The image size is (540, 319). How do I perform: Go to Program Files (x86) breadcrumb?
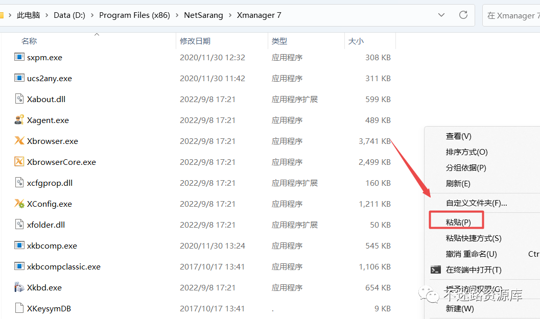(135, 15)
